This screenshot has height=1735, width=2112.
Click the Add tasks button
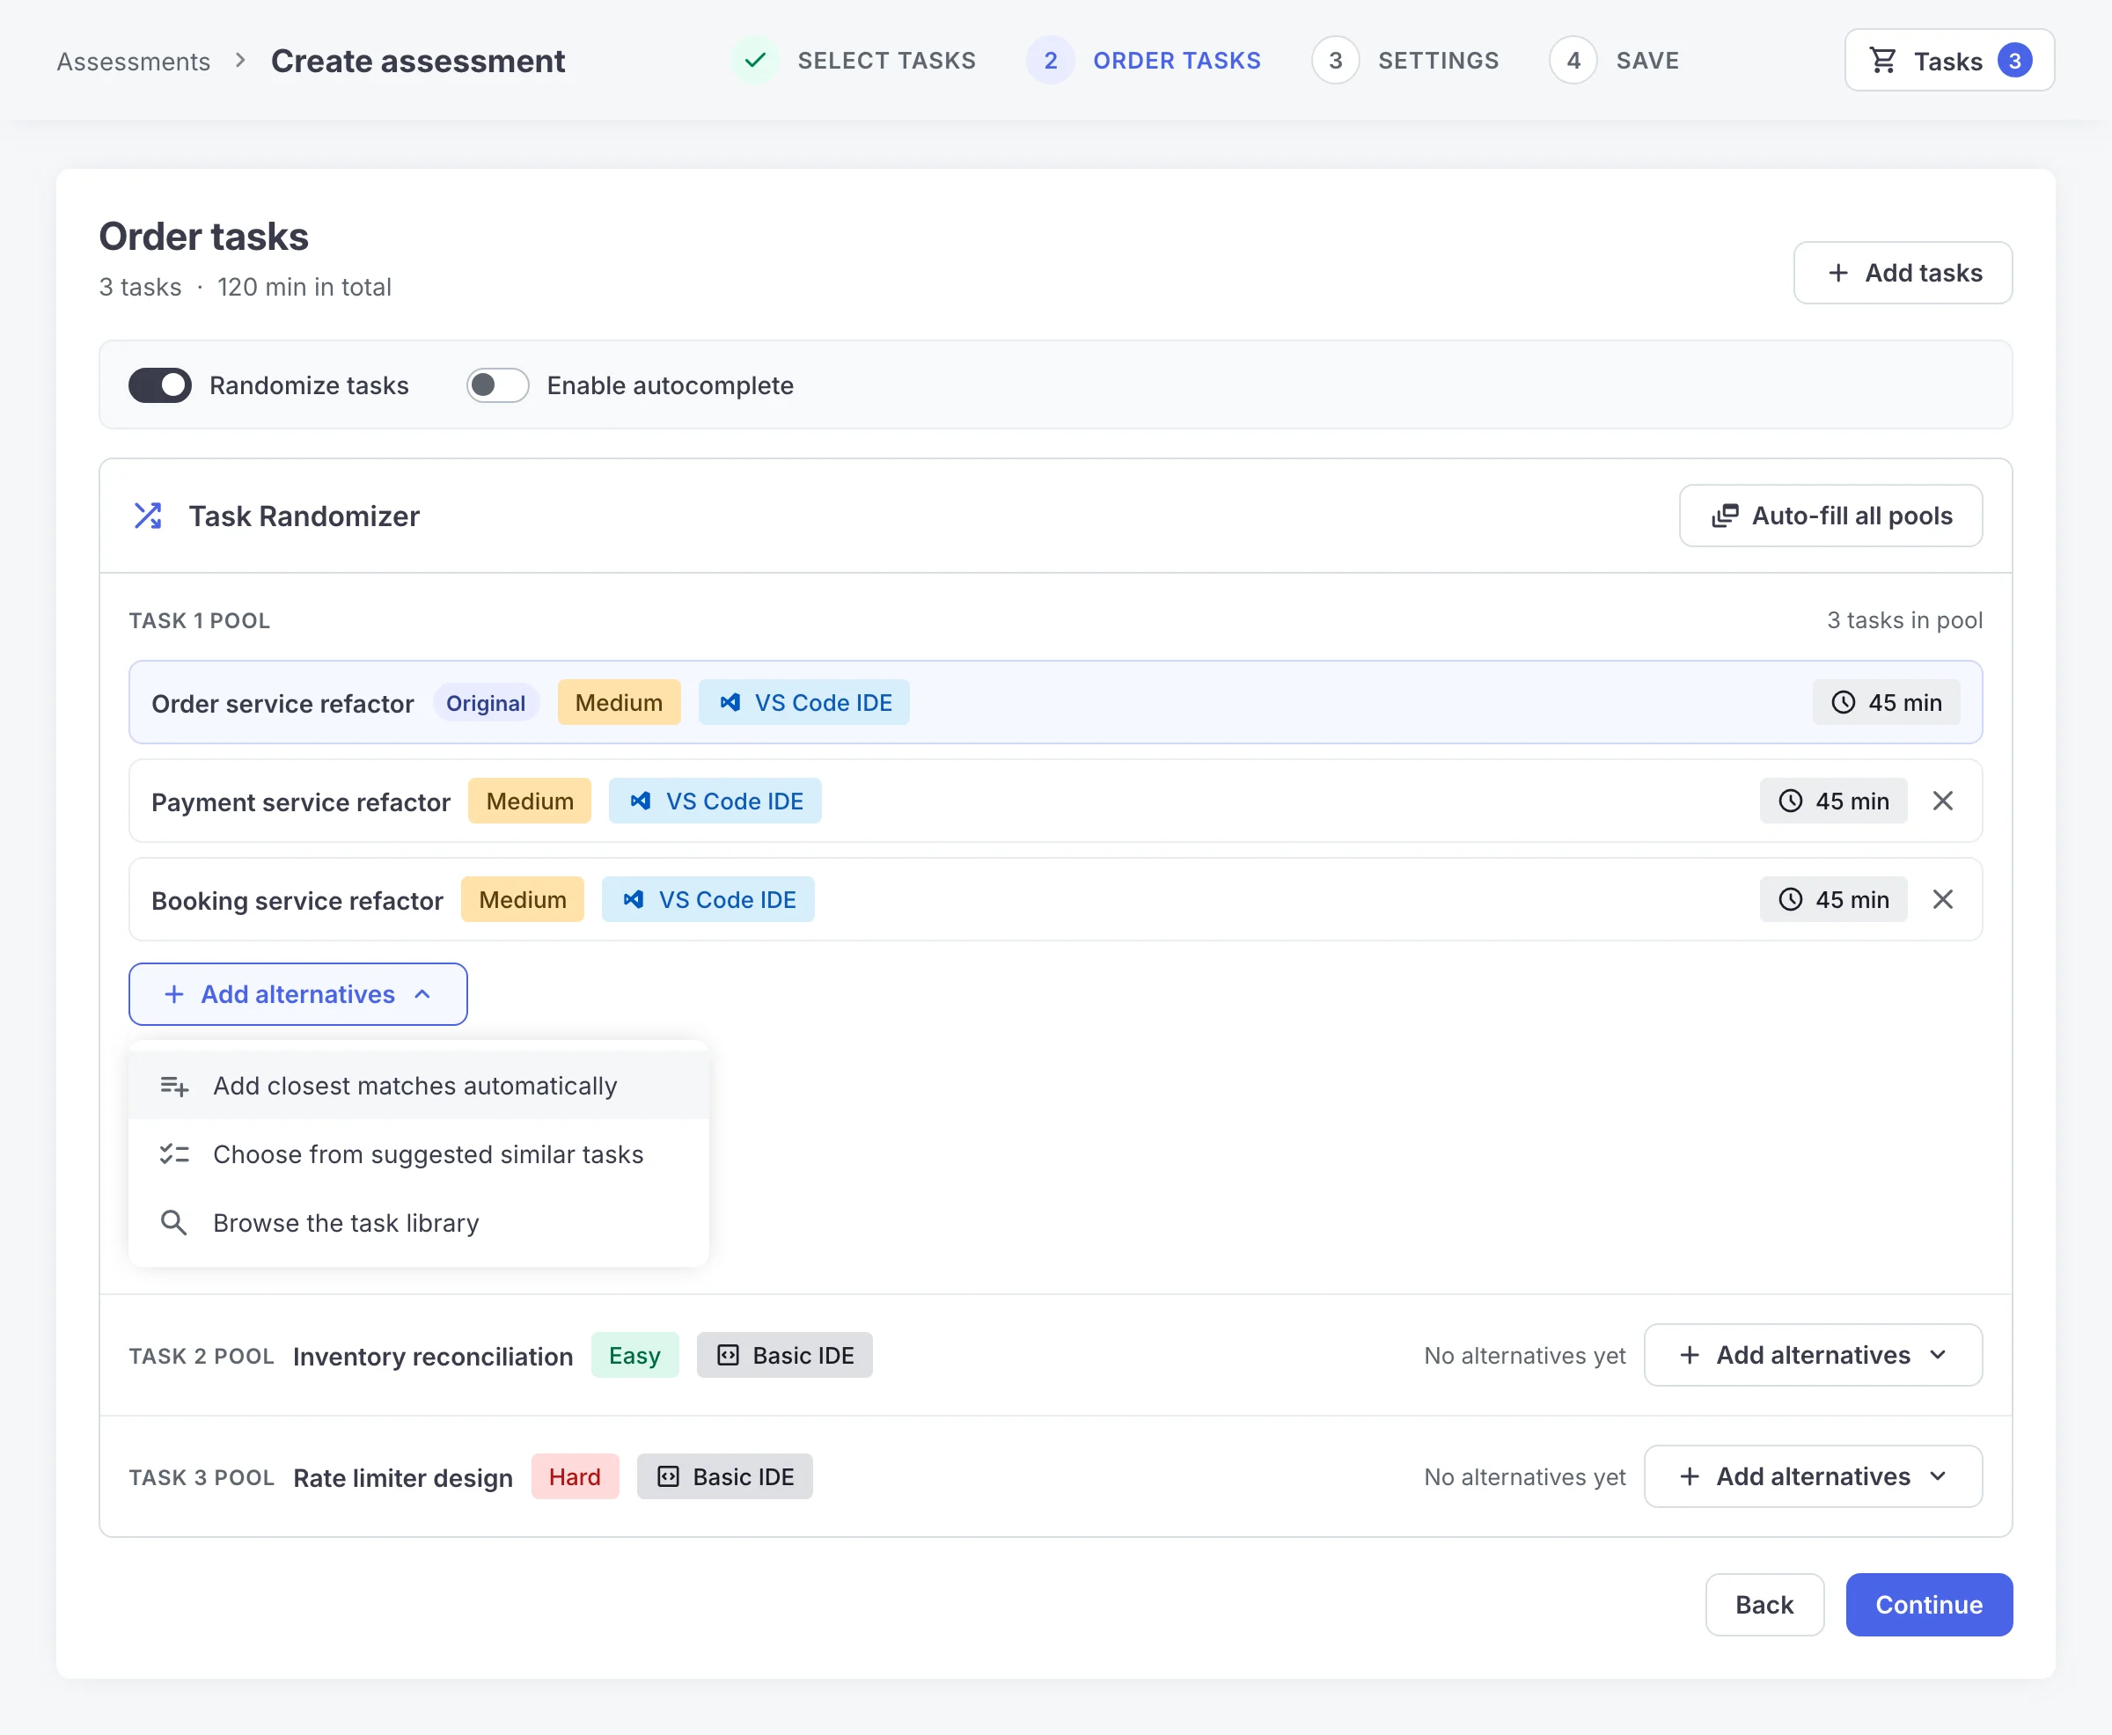[1903, 273]
